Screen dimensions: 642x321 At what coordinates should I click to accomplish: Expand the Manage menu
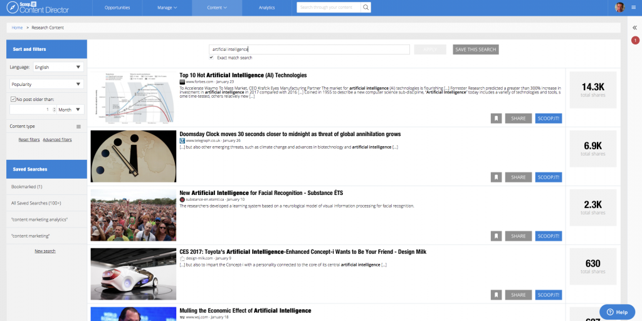[x=167, y=8]
